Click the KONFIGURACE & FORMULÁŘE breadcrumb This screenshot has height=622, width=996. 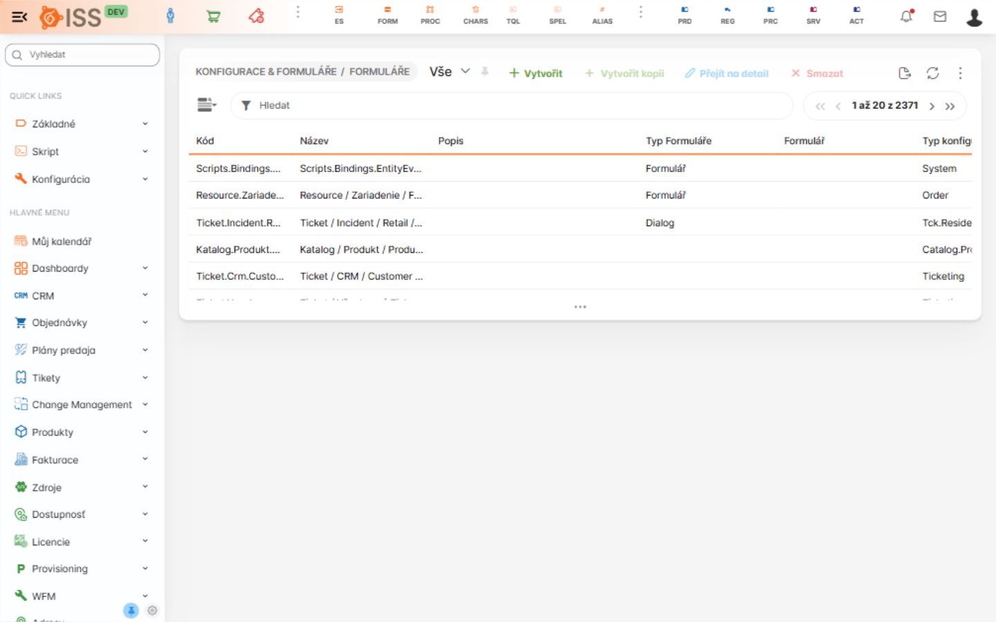266,72
